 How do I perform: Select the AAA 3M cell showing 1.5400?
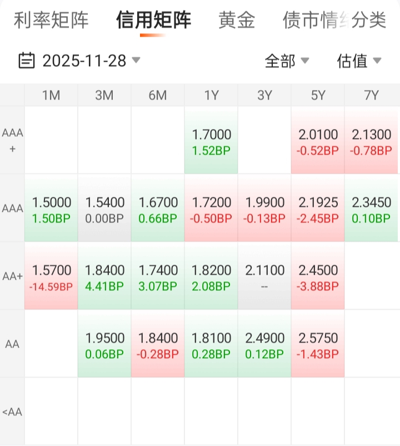tap(104, 209)
